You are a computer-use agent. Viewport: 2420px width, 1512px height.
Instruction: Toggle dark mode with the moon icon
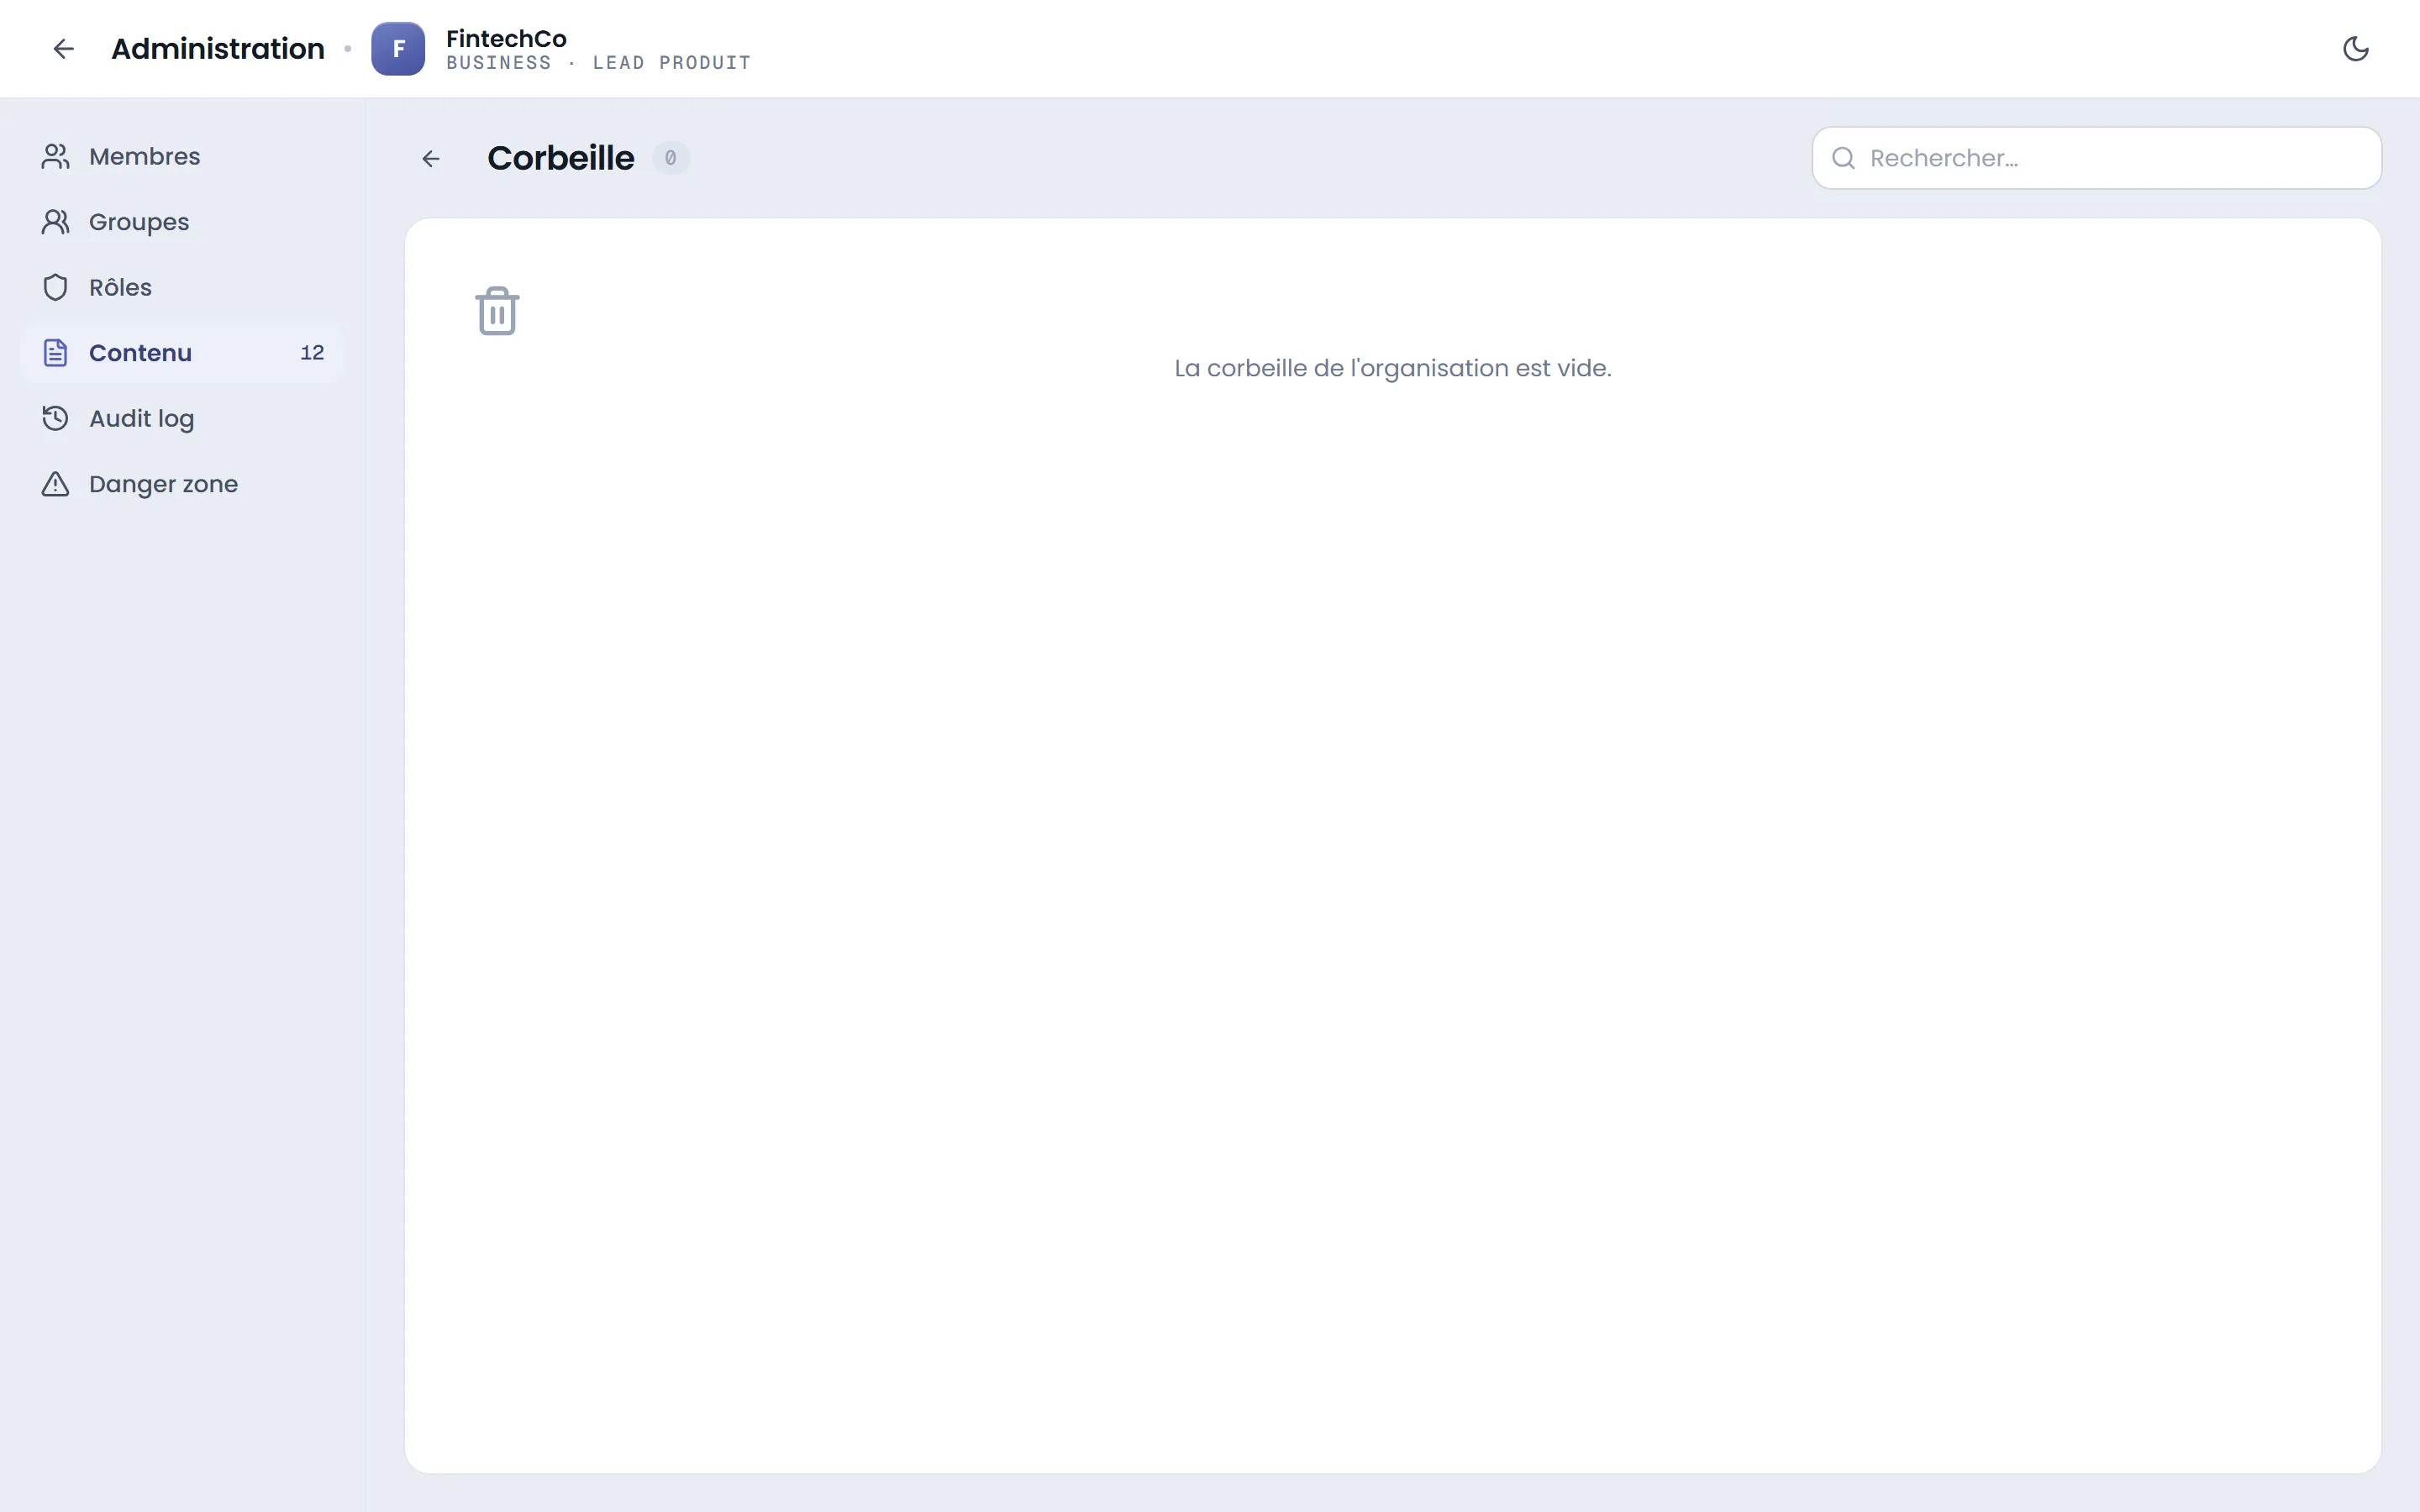click(2355, 49)
